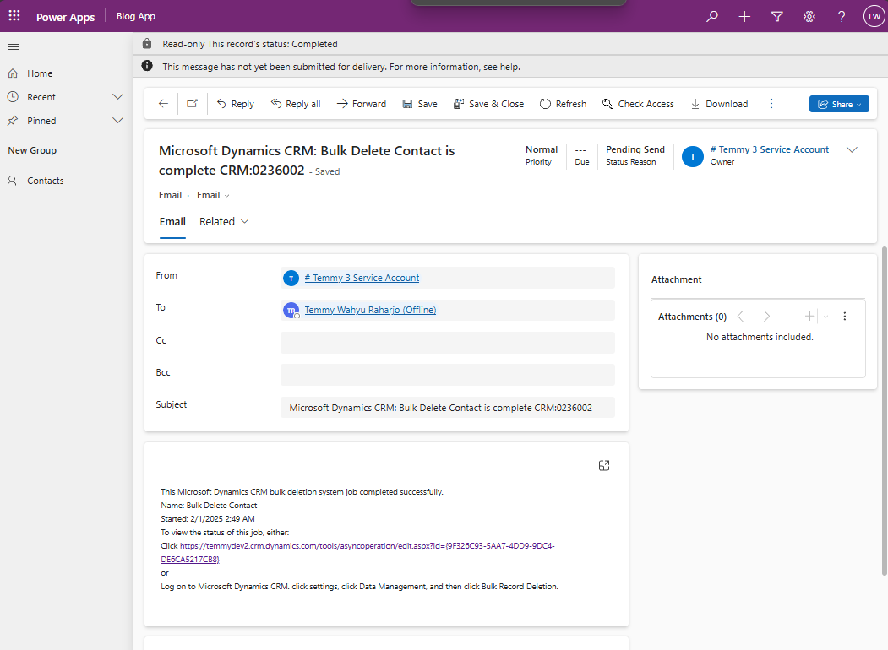Open command bar more options ellipsis
Viewport: 888px width, 650px height.
(771, 104)
